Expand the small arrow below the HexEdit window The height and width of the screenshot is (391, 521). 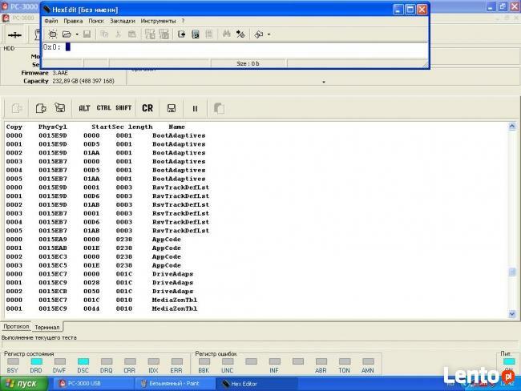tap(324, 82)
